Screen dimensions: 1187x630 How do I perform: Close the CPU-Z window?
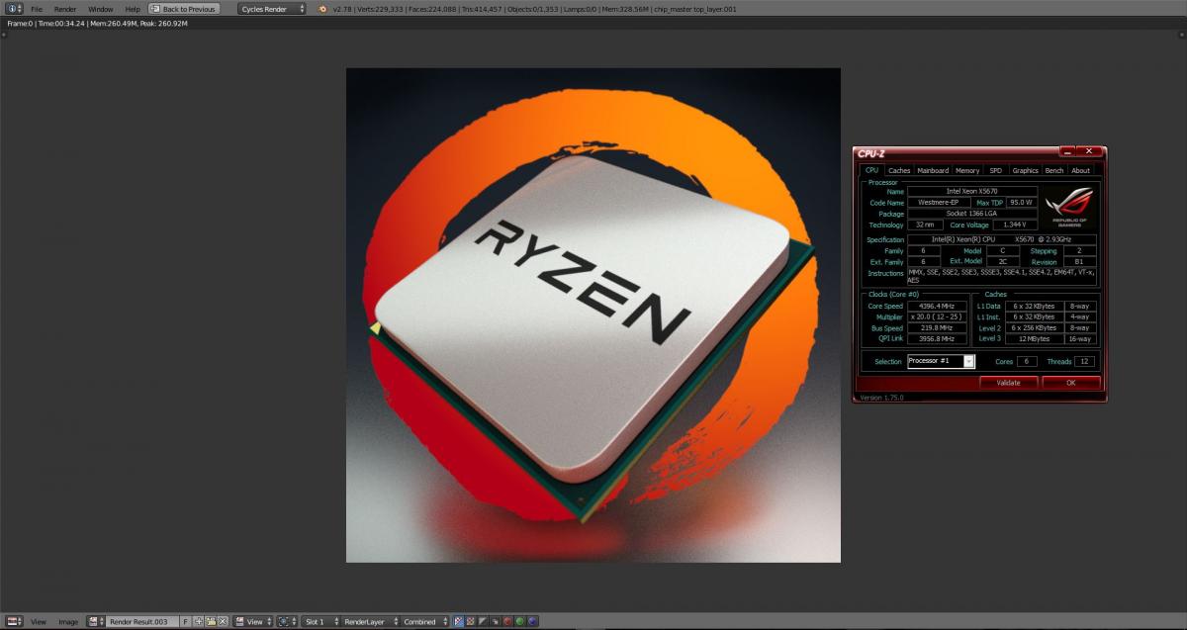click(1089, 151)
